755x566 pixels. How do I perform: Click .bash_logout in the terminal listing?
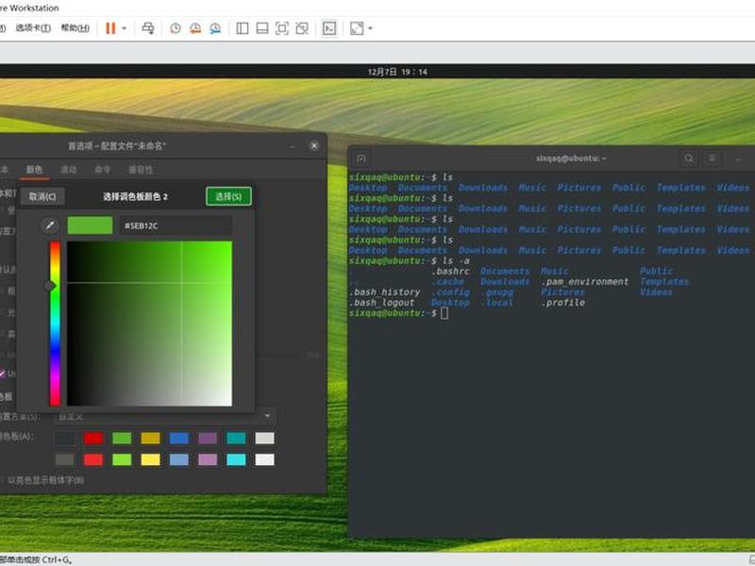(382, 303)
